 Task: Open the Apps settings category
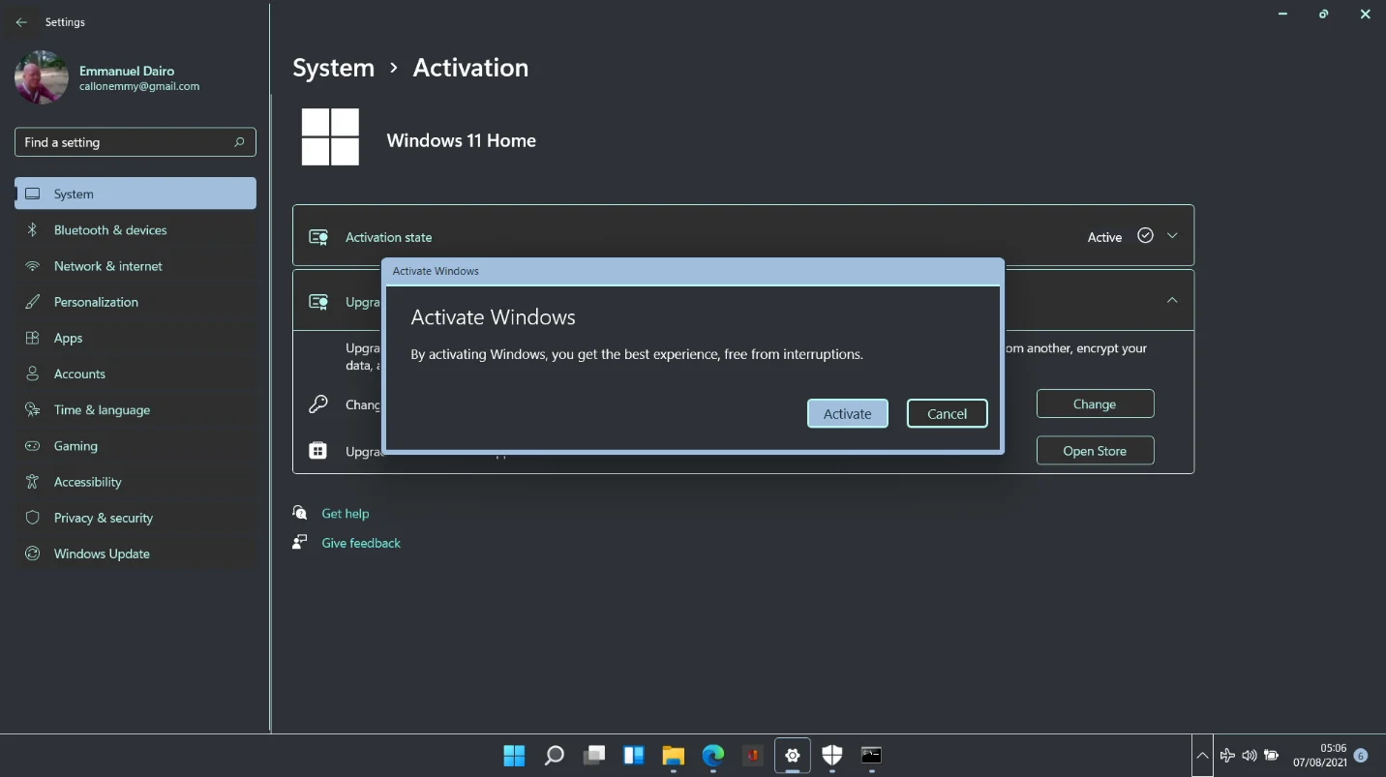[x=136, y=338]
